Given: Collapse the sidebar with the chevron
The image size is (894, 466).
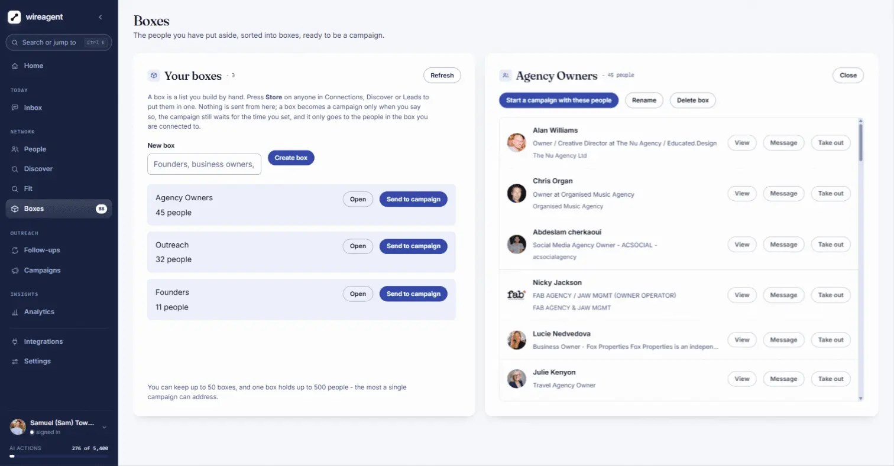Looking at the screenshot, I should [x=101, y=17].
